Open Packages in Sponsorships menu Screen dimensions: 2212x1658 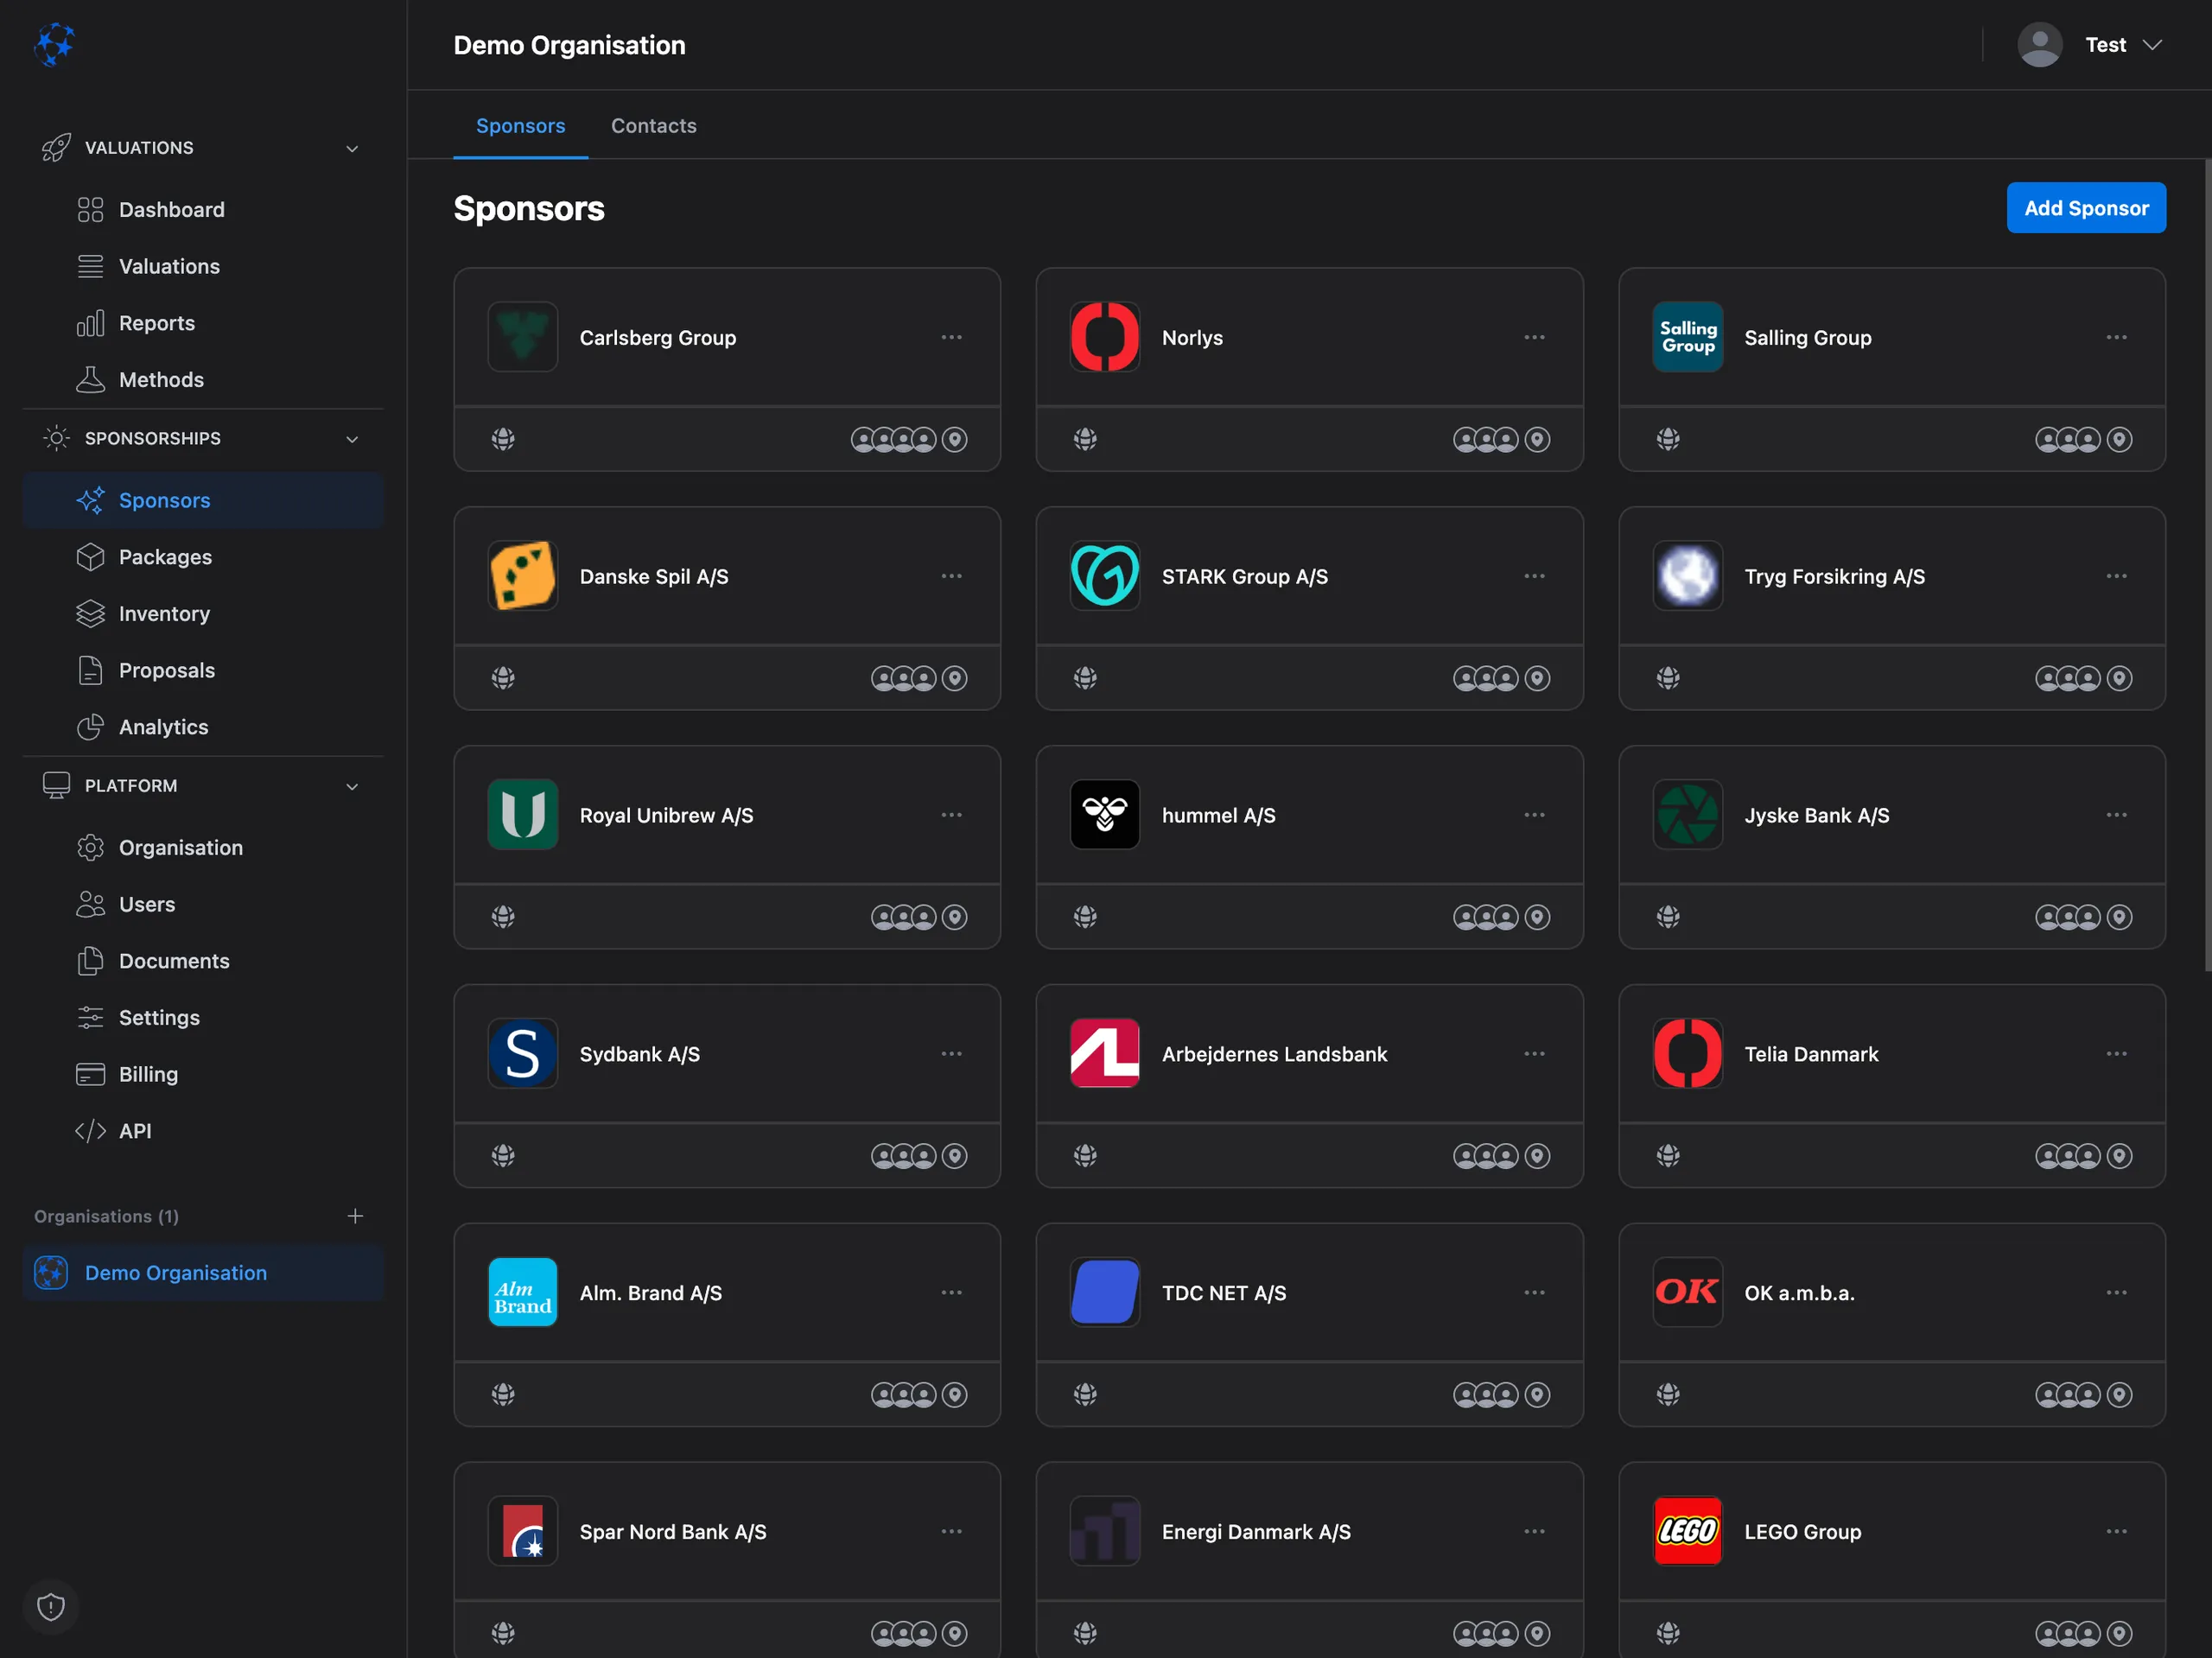pyautogui.click(x=202, y=557)
